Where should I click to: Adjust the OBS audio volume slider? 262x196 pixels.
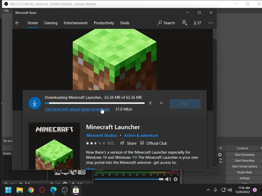(x=129, y=179)
